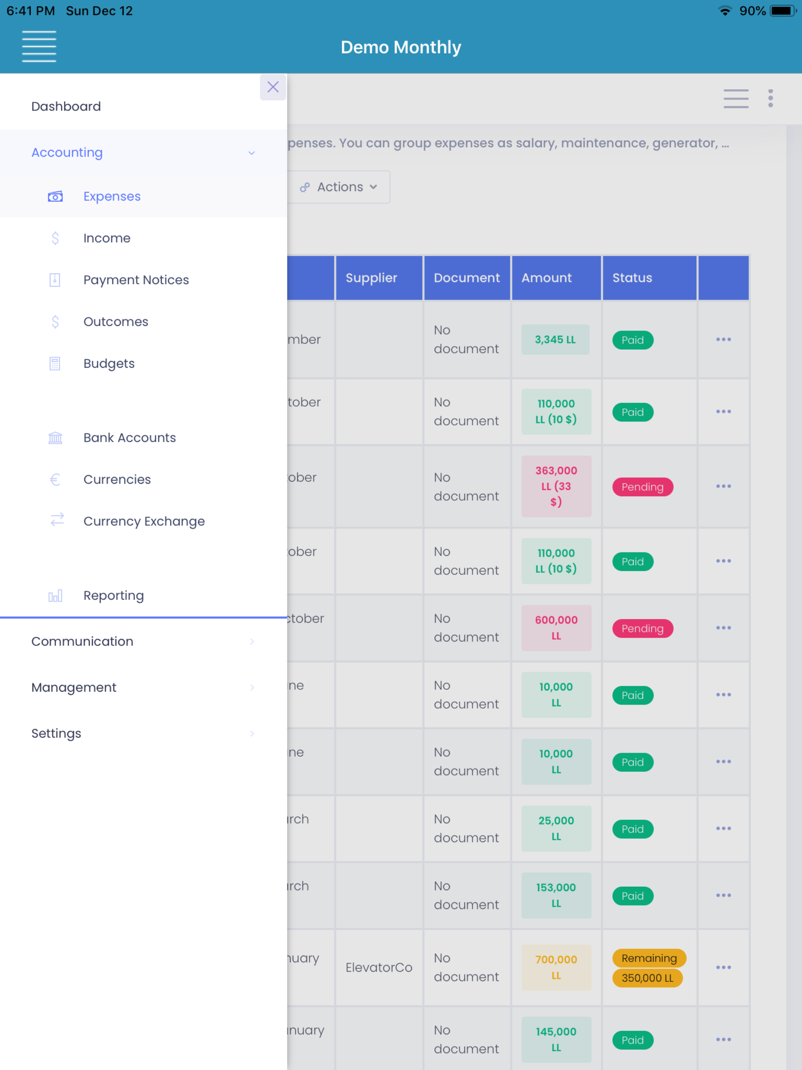
Task: Open Currency Exchange
Action: (143, 521)
